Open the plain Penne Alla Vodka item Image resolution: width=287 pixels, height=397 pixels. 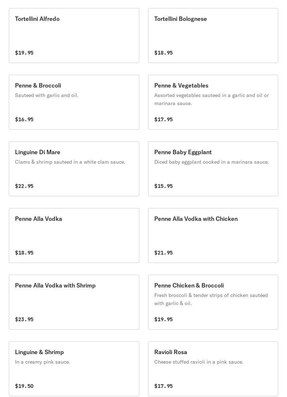click(74, 235)
